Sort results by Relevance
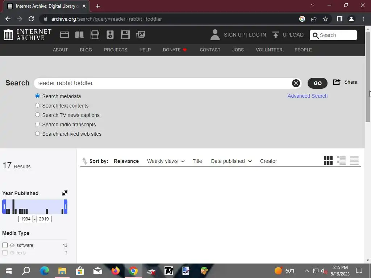Viewport: 371px width, 278px height. click(126, 161)
